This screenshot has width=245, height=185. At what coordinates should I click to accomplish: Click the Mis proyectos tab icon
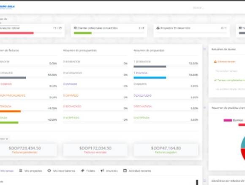pyautogui.click(x=21, y=171)
